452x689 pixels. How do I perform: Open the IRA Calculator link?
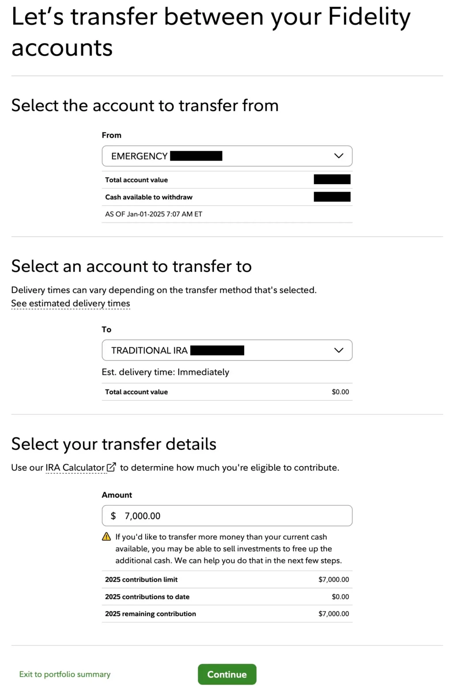click(x=75, y=467)
